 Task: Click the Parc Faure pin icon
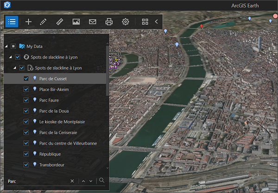point(35,100)
